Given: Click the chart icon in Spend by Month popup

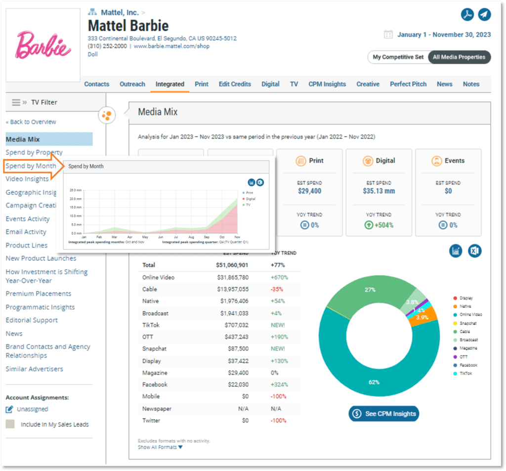Looking at the screenshot, I should click(x=252, y=182).
